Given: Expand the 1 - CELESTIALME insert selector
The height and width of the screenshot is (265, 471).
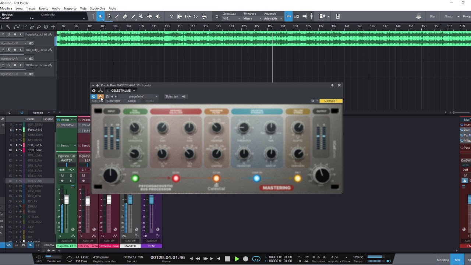Looking at the screenshot, I should (121, 91).
